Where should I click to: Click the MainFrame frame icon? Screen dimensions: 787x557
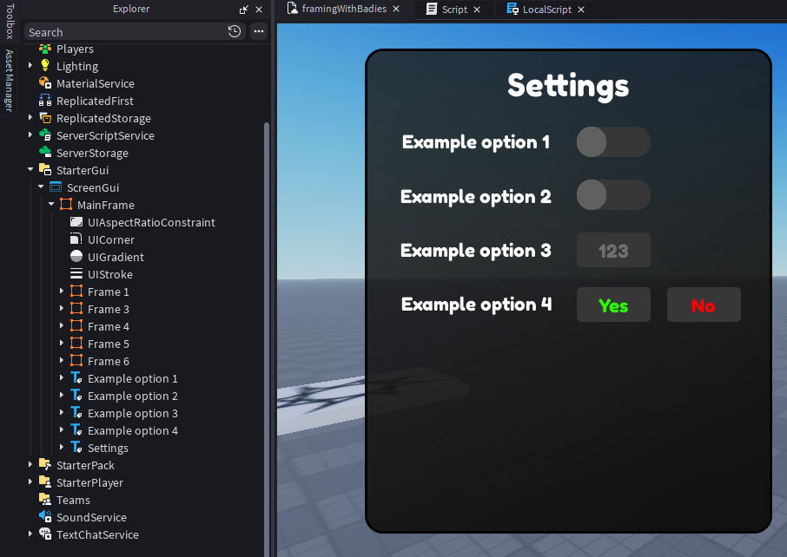[66, 205]
